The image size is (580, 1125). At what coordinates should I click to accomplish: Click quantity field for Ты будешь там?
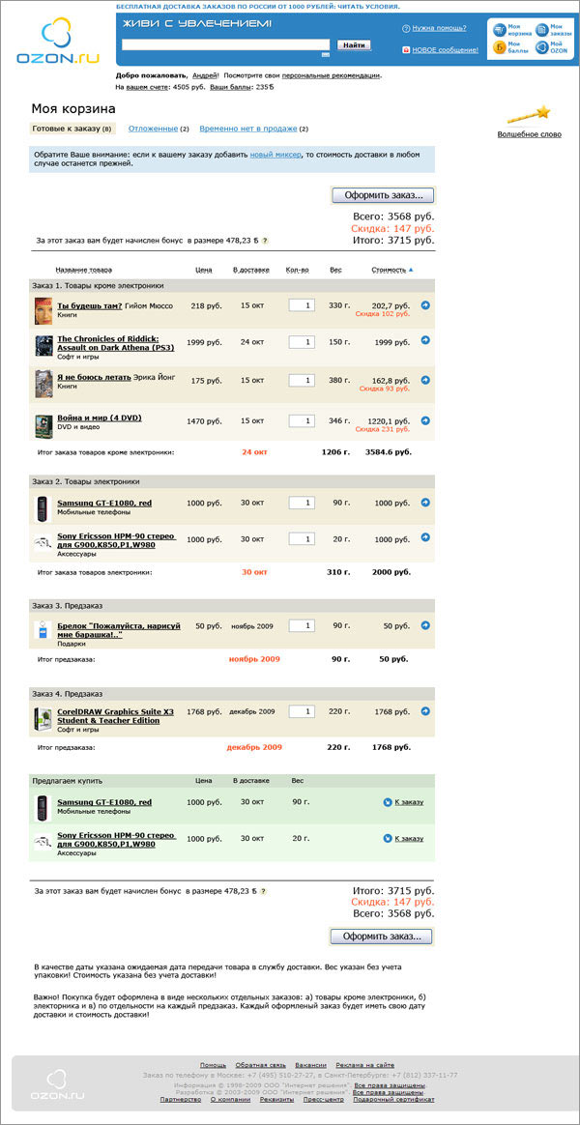tap(302, 305)
